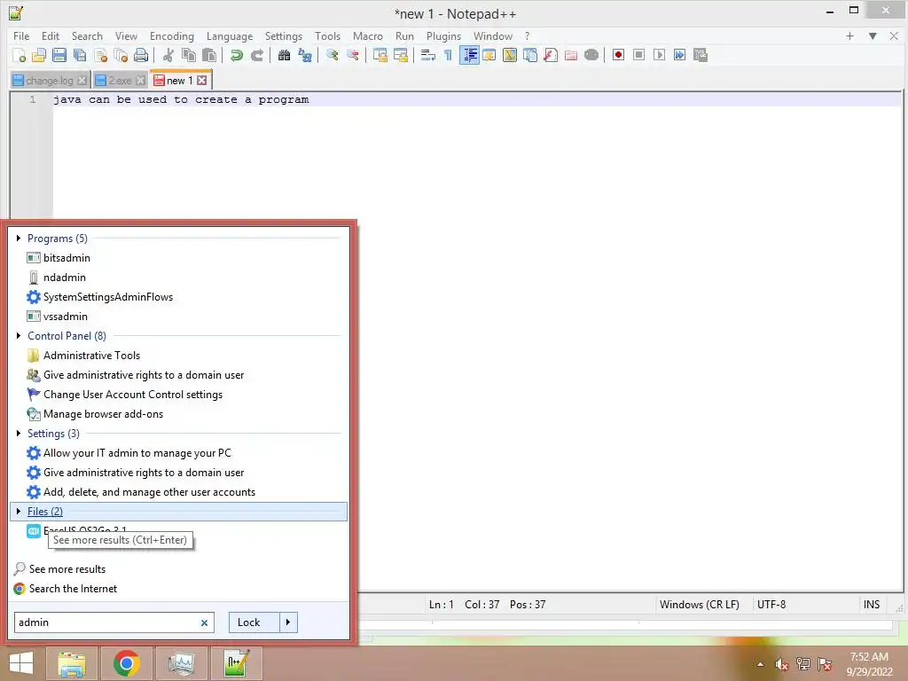Print the current document
This screenshot has height=681, width=908.
[x=141, y=55]
